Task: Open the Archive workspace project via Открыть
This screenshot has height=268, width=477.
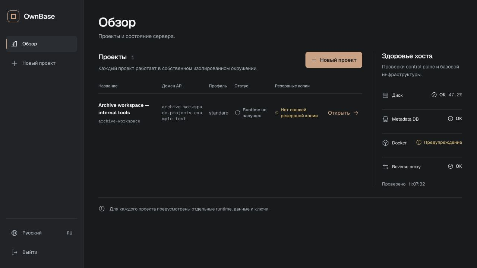Action: coord(343,113)
